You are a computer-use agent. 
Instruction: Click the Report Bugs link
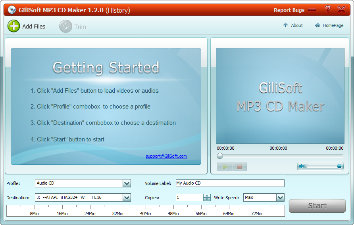(x=289, y=10)
